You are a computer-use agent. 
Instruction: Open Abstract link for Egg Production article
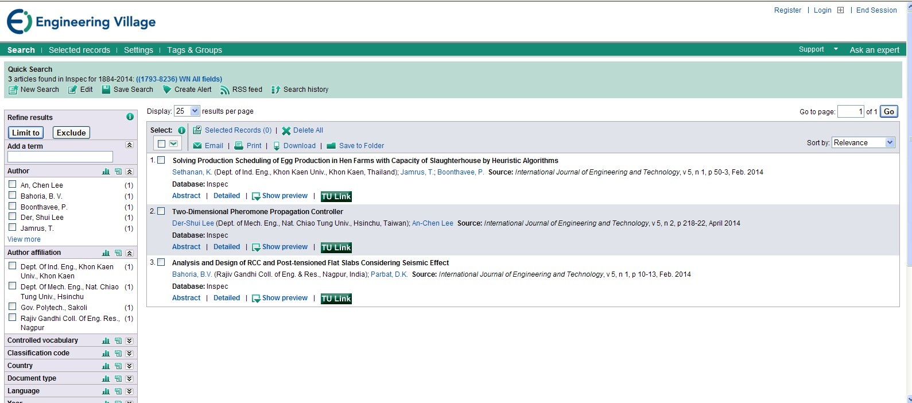click(187, 196)
